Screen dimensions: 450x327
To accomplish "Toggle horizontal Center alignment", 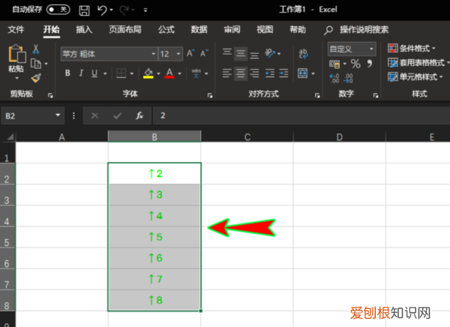I will pyautogui.click(x=241, y=73).
